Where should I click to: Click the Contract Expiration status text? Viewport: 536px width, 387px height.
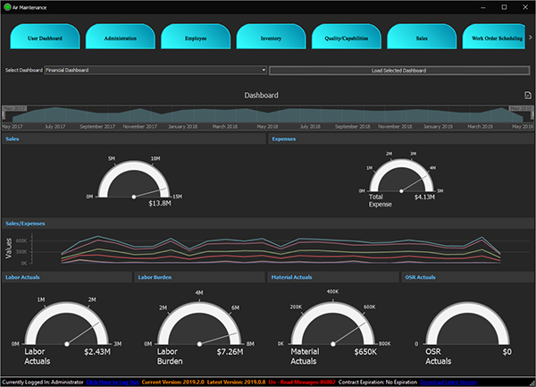(x=378, y=382)
